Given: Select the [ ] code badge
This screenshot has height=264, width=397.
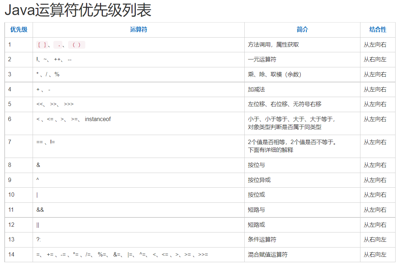Looking at the screenshot, I should (x=42, y=45).
